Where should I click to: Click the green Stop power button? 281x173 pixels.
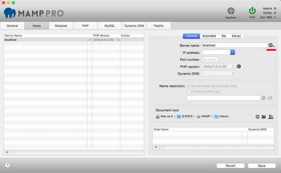click(252, 11)
